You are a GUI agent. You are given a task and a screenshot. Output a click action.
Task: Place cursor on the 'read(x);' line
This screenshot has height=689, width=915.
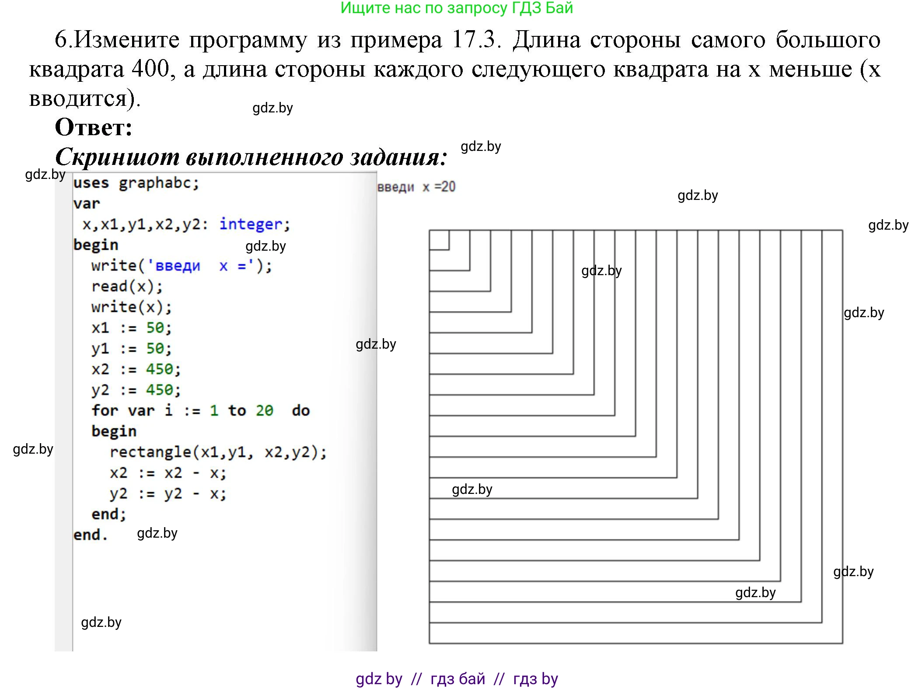(127, 286)
